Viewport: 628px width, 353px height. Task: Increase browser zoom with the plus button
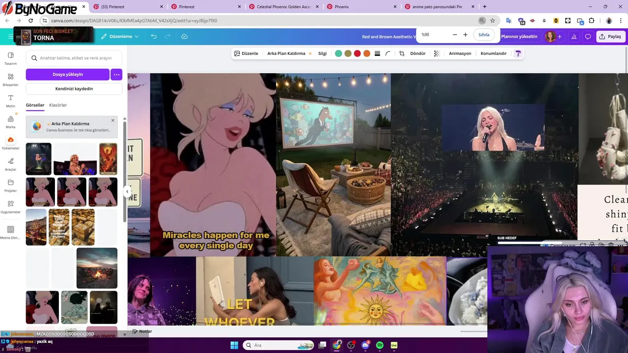tap(465, 35)
